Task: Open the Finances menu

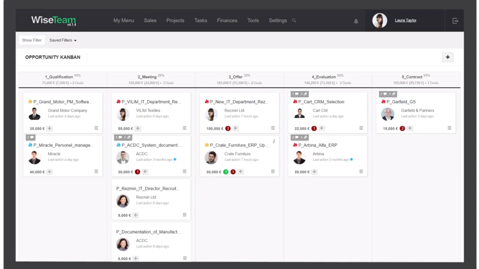Action: pyautogui.click(x=227, y=20)
